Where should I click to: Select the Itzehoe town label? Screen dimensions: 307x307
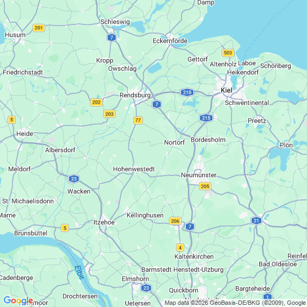click(104, 222)
